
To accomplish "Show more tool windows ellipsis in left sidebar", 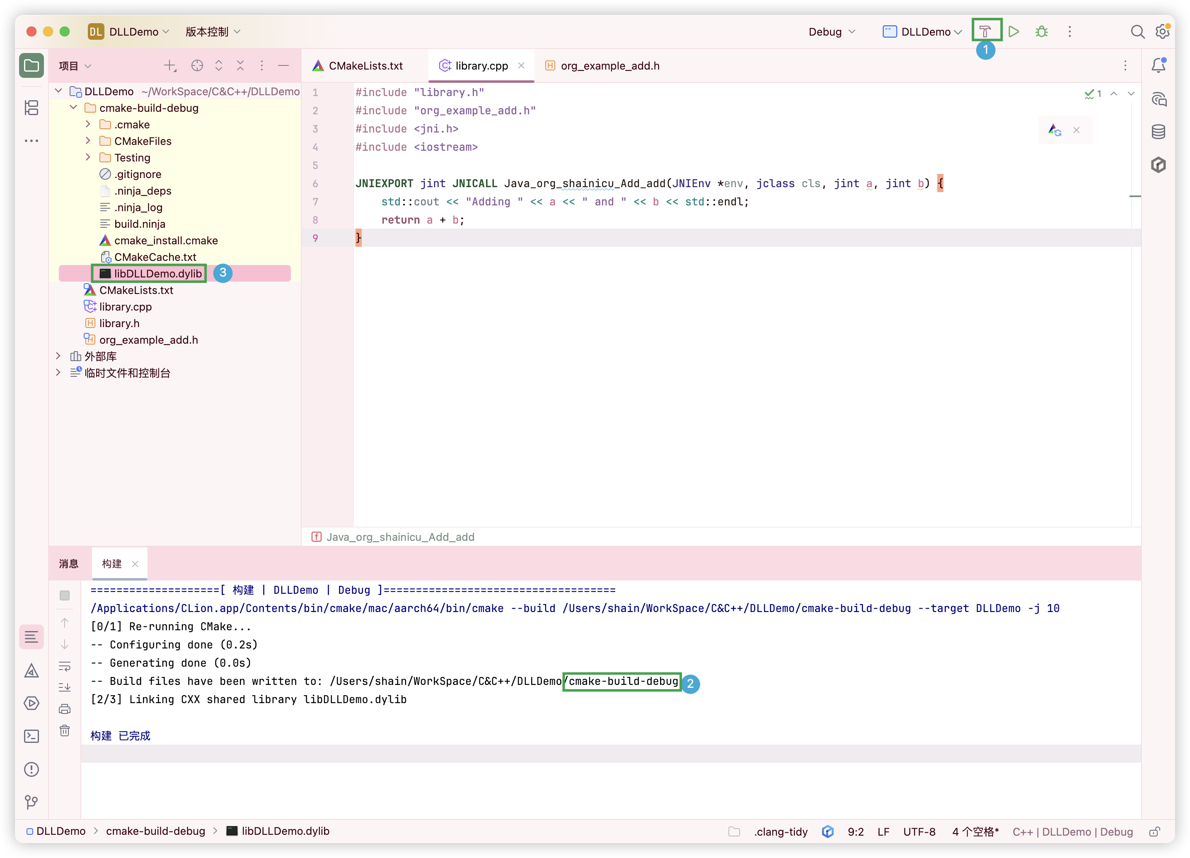I will pyautogui.click(x=31, y=140).
